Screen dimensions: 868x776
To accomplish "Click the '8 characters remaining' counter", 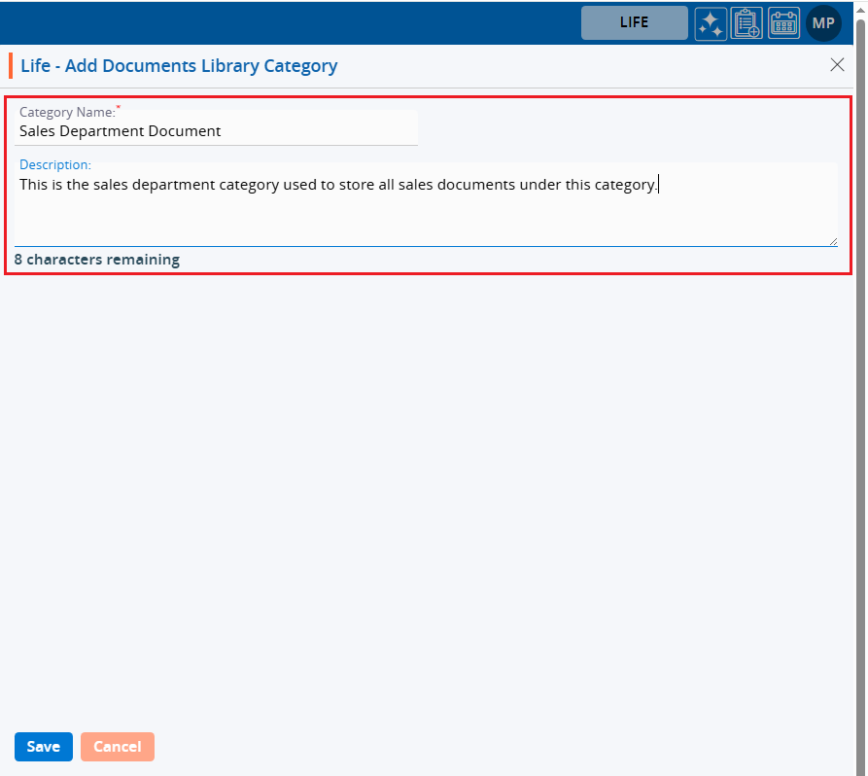I will pyautogui.click(x=97, y=260).
